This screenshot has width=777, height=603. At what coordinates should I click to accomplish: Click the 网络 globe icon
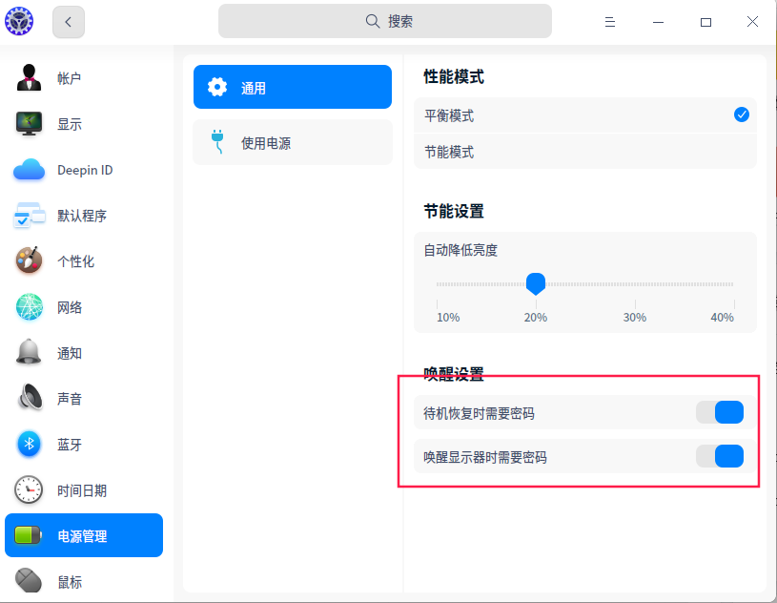[29, 306]
